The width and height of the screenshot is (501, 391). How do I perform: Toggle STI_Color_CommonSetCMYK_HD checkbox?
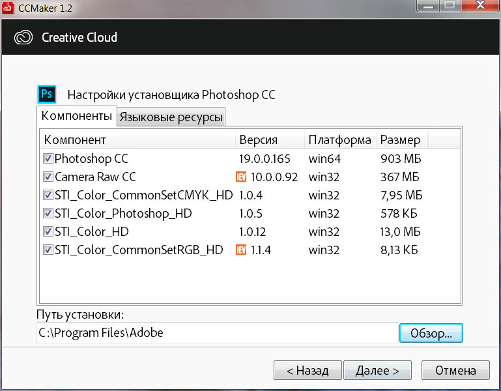click(x=48, y=195)
